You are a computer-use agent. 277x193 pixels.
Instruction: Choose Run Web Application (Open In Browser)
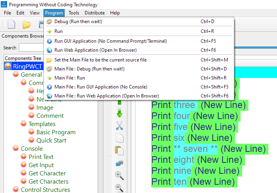(x=96, y=50)
